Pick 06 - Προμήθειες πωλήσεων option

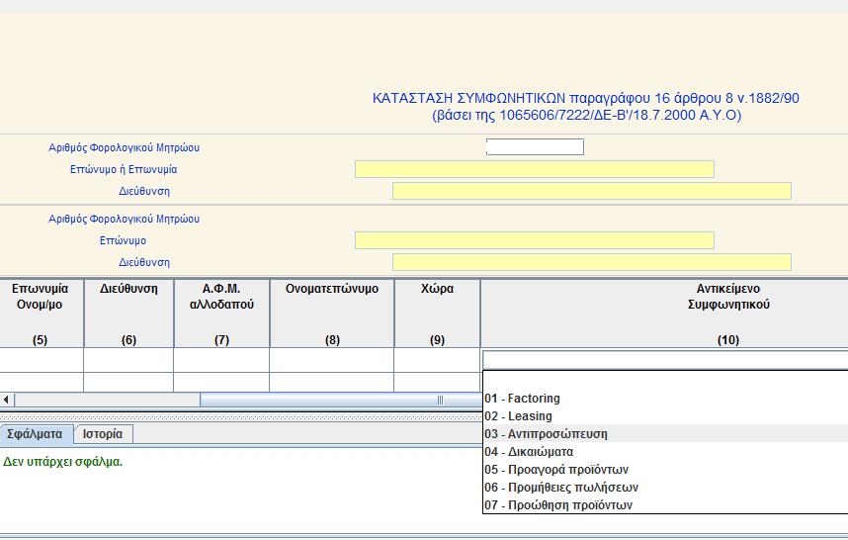(x=665, y=488)
